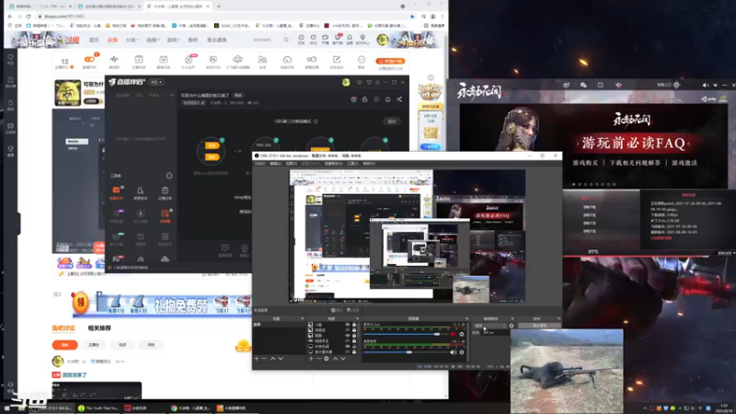
Task: Open settings gear for second mixer channel
Action: pos(462,352)
